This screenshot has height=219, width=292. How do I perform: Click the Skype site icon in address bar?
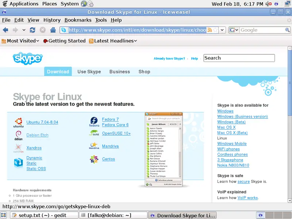coord(64,30)
